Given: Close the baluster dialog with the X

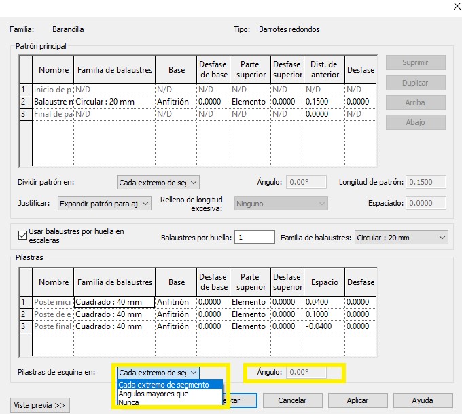Looking at the screenshot, I should (x=444, y=7).
